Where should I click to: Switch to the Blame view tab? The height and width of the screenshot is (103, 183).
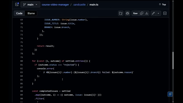31,13
